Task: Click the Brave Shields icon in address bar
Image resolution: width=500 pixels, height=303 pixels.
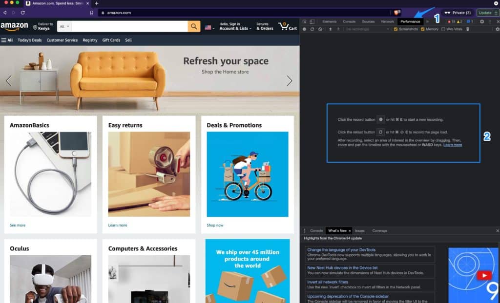Action: (396, 13)
